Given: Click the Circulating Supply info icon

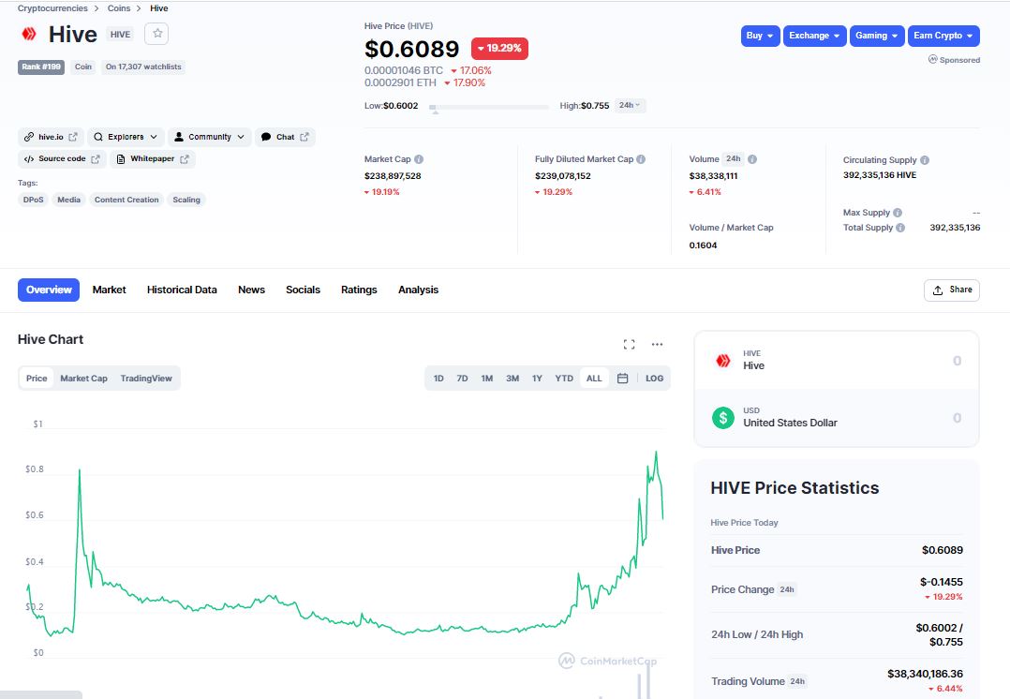Looking at the screenshot, I should [x=925, y=160].
